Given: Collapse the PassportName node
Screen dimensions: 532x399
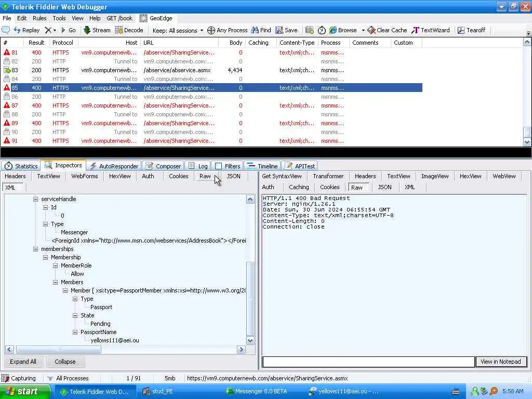Looking at the screenshot, I should (75, 332).
